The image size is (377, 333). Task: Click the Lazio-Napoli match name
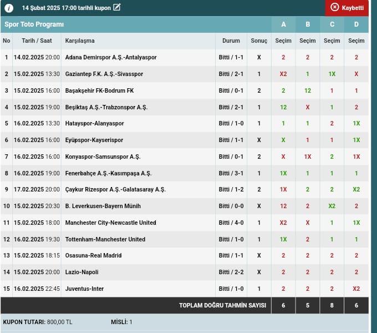81,272
